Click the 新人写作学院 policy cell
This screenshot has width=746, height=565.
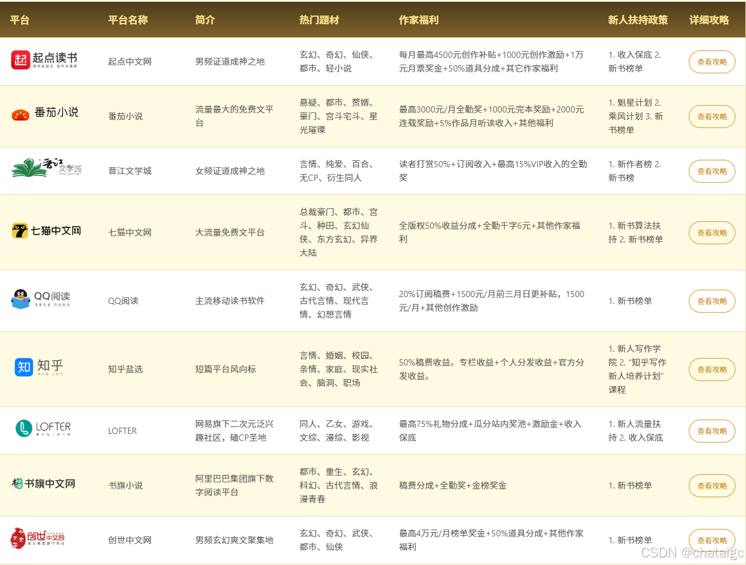[x=637, y=370]
